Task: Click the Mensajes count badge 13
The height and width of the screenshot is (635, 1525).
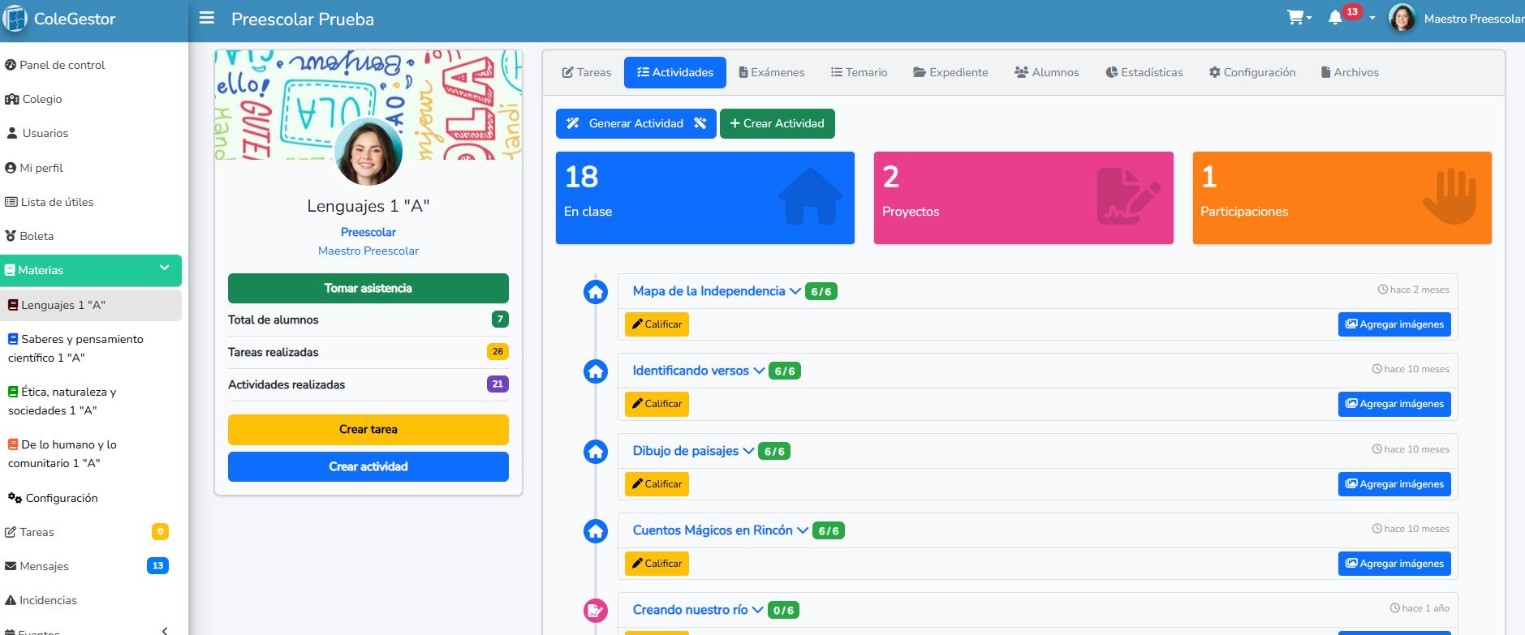Action: tap(157, 565)
